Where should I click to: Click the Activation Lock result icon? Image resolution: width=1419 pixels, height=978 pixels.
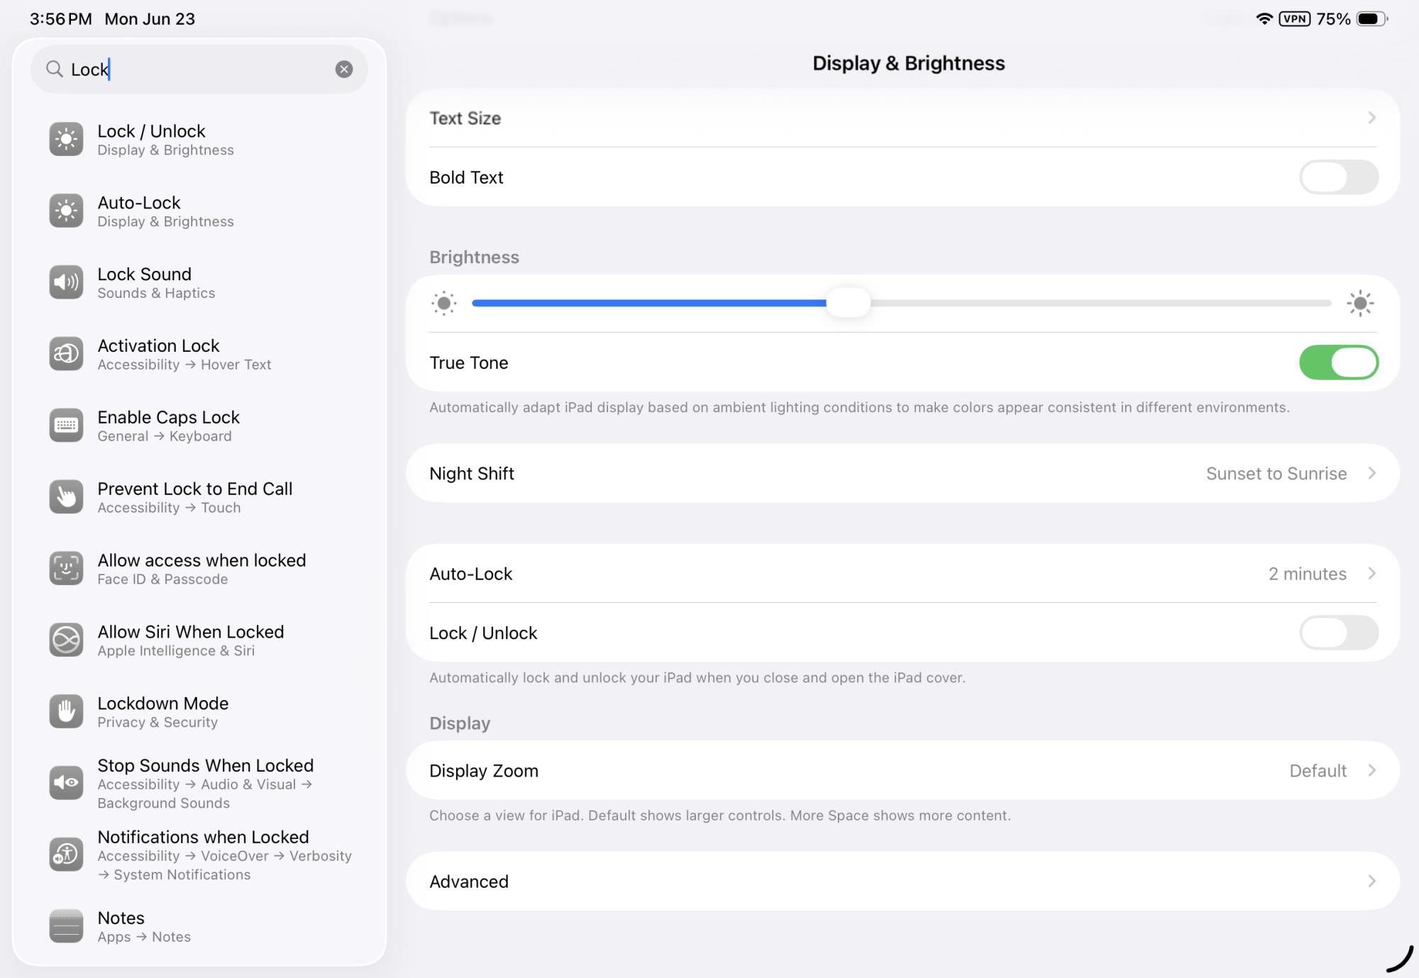pyautogui.click(x=66, y=354)
